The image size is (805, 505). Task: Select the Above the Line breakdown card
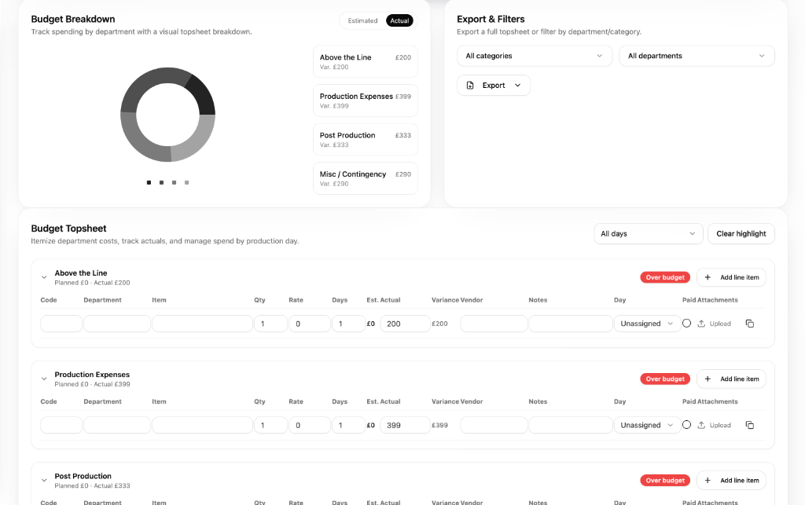(365, 61)
